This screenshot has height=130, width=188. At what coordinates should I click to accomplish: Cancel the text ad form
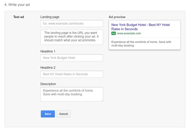(x=63, y=114)
